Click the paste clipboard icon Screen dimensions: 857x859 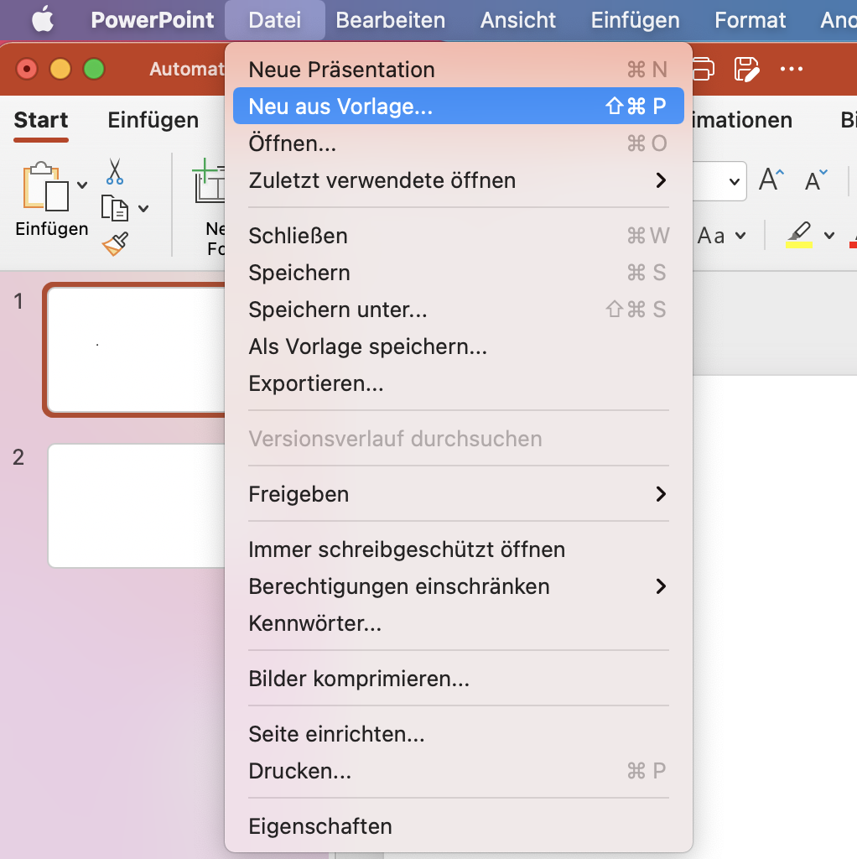click(45, 186)
